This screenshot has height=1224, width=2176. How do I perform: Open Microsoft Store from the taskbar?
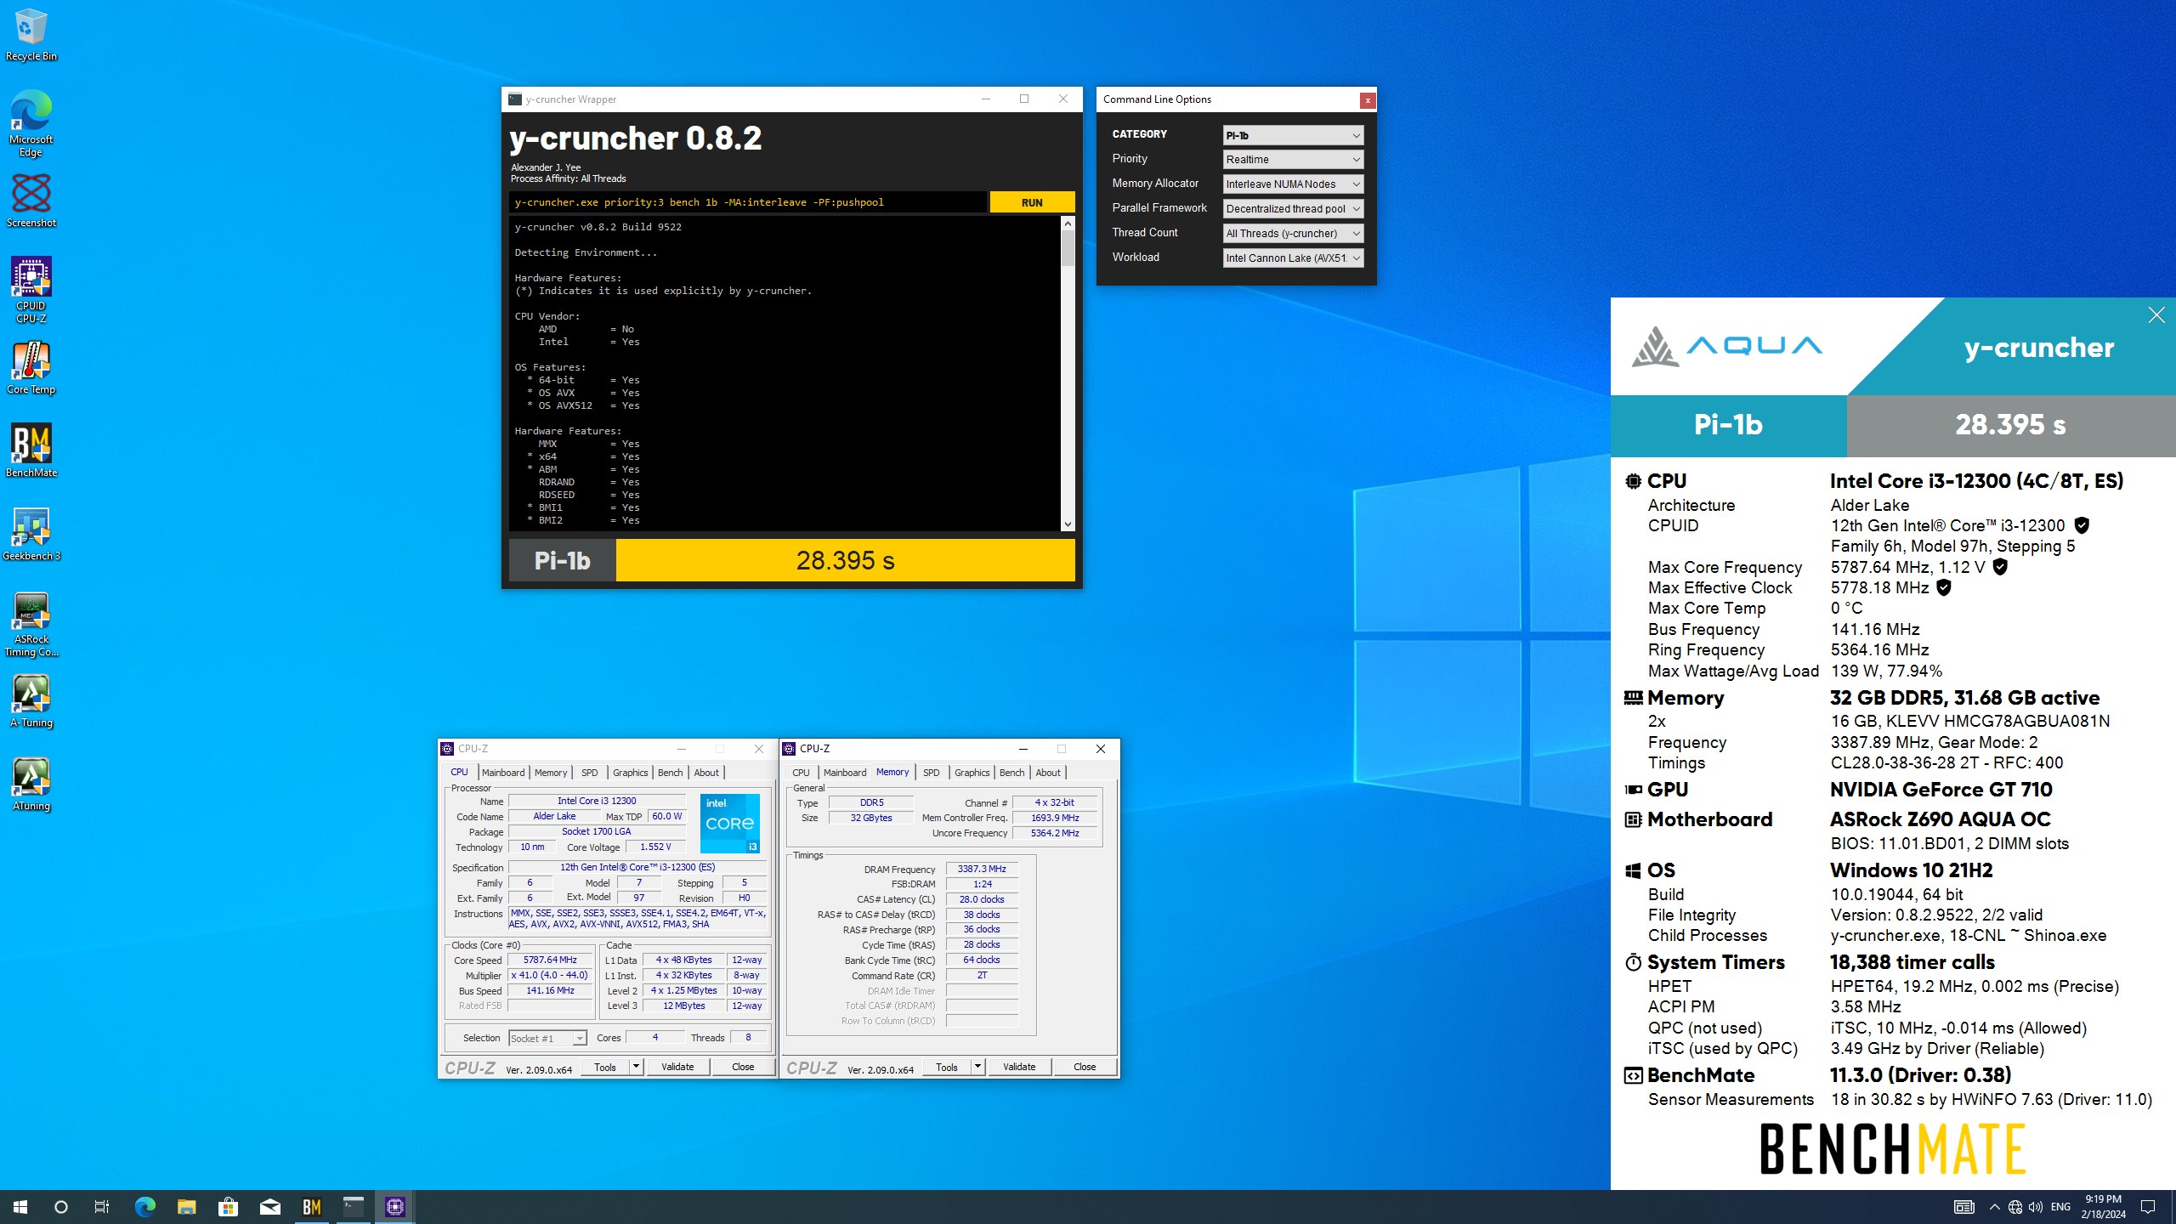(x=228, y=1206)
